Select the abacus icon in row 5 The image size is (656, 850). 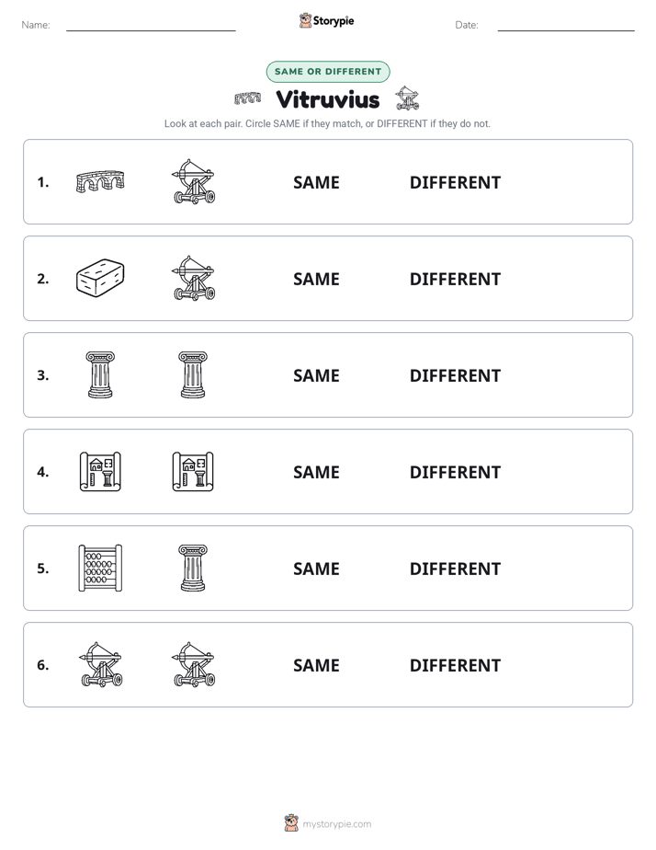(100, 569)
